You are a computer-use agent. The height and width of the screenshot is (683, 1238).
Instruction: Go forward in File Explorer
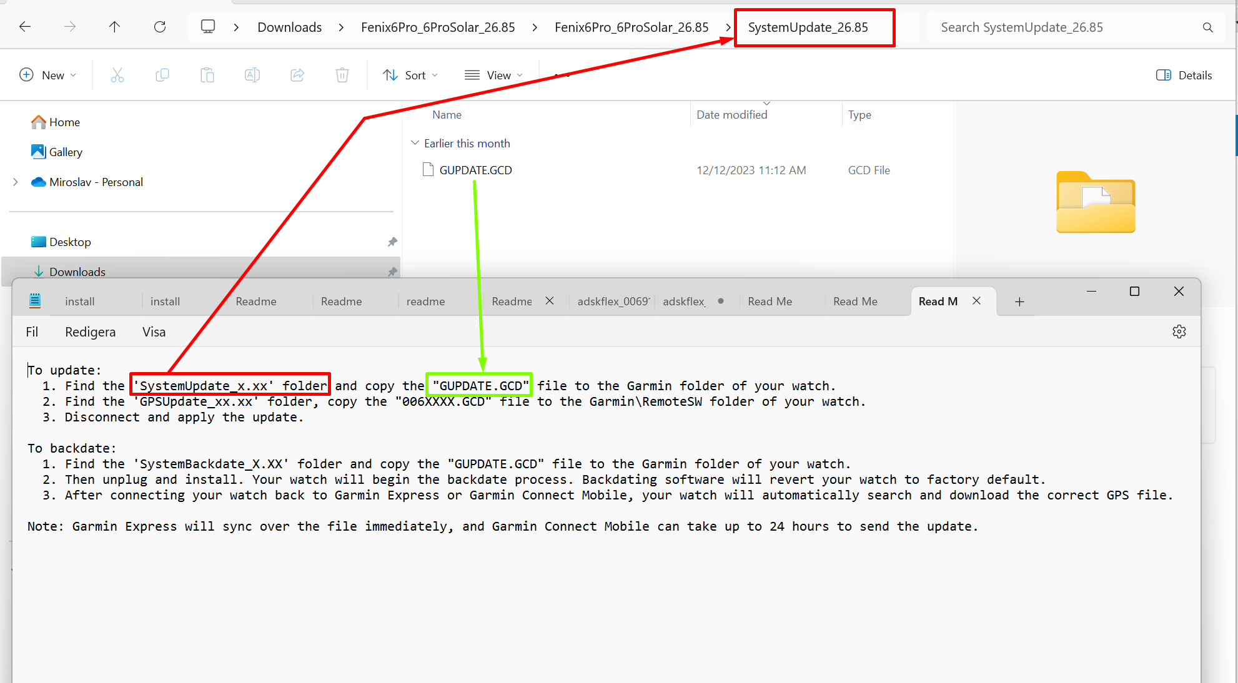[x=70, y=27]
